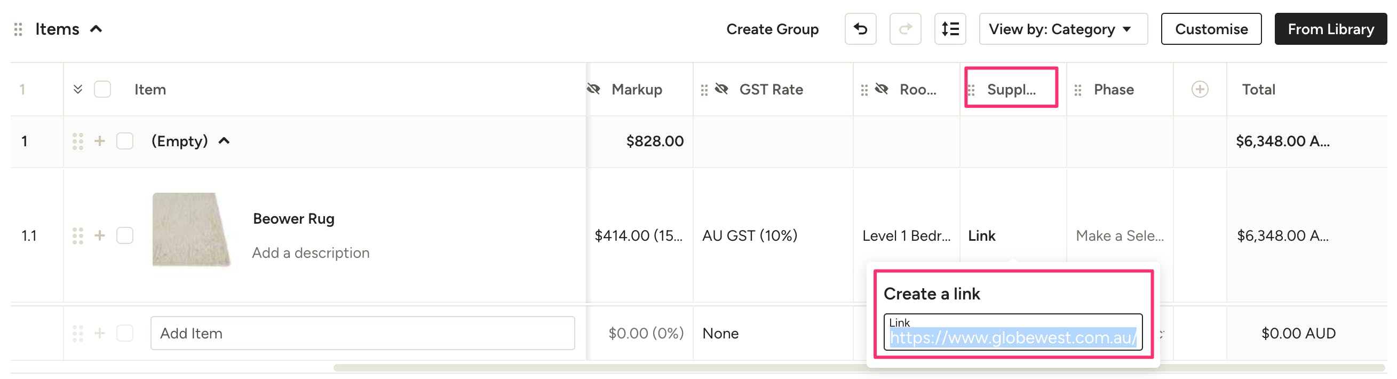Screen dimensions: 1397x379
Task: Click plus icon on Beower Rug row
Action: pyautogui.click(x=100, y=236)
